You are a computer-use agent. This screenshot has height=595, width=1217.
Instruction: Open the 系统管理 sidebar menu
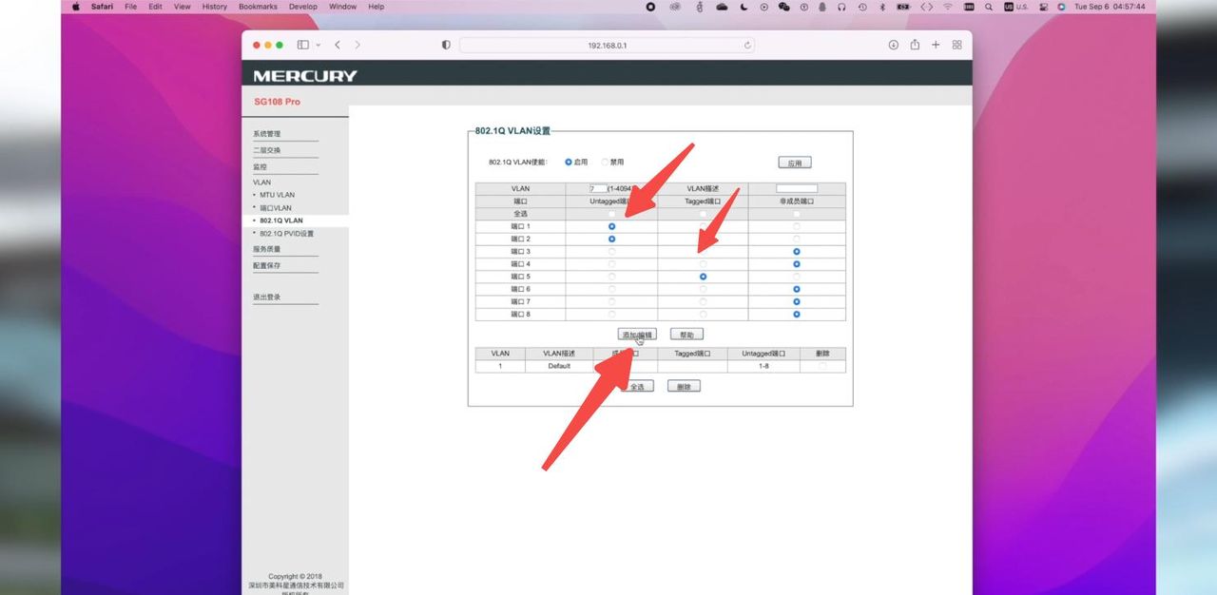click(x=267, y=134)
